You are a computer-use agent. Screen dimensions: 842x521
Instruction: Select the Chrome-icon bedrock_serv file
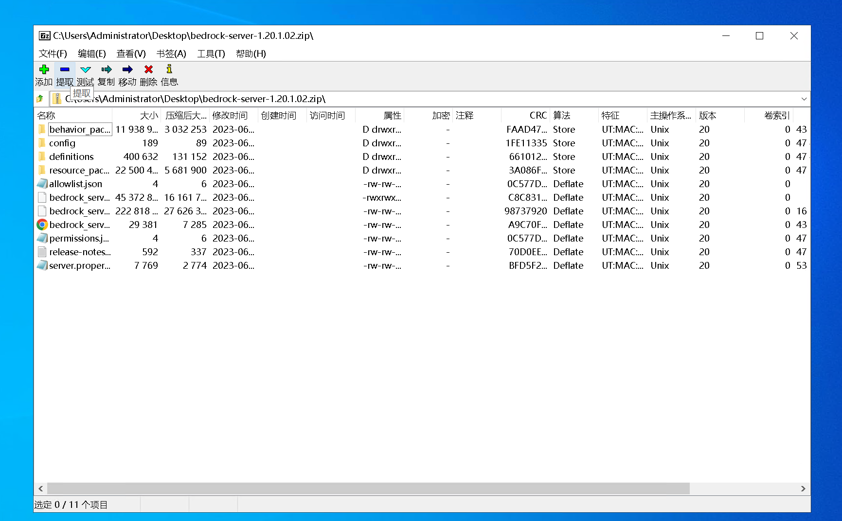(x=79, y=225)
